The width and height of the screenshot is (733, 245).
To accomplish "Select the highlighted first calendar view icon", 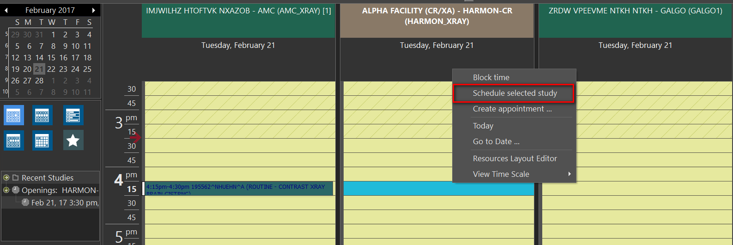I will (13, 115).
